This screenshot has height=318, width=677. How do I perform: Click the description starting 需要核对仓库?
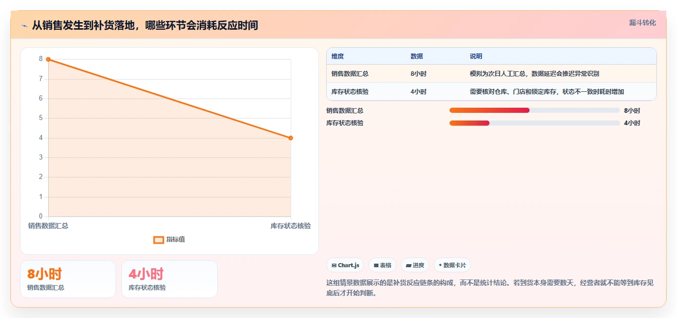tap(547, 92)
